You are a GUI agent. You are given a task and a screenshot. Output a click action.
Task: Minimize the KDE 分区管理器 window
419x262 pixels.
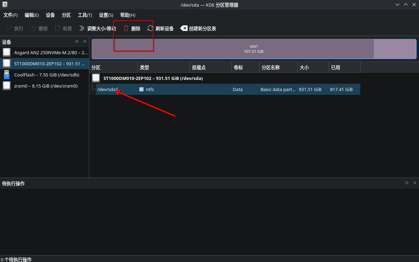397,5
